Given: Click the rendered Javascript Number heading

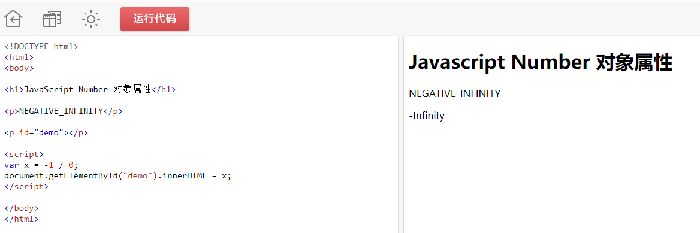Looking at the screenshot, I should pos(541,62).
